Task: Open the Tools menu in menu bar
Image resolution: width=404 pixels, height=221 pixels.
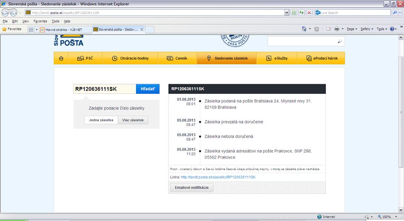Action: click(55, 21)
